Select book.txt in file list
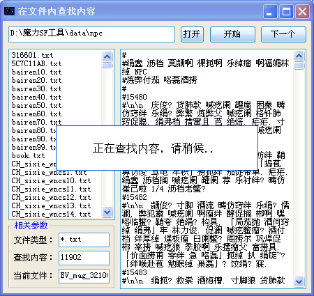 pyautogui.click(x=28, y=155)
